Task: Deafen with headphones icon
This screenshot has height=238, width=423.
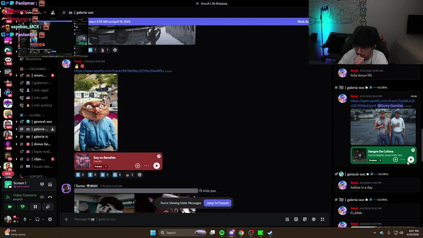Action: [x=37, y=219]
